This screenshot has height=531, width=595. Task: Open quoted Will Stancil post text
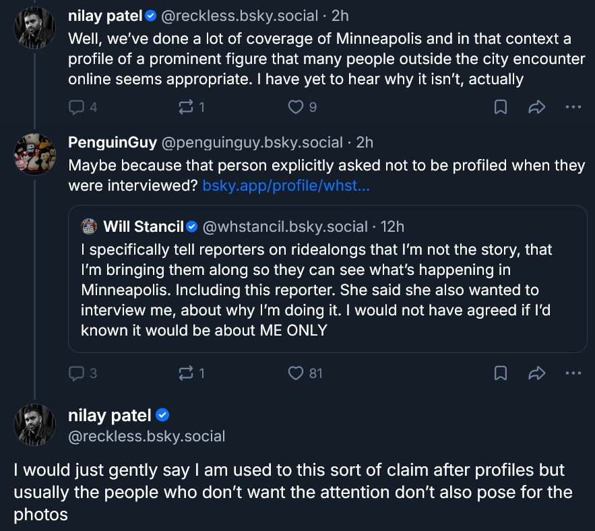(x=317, y=290)
